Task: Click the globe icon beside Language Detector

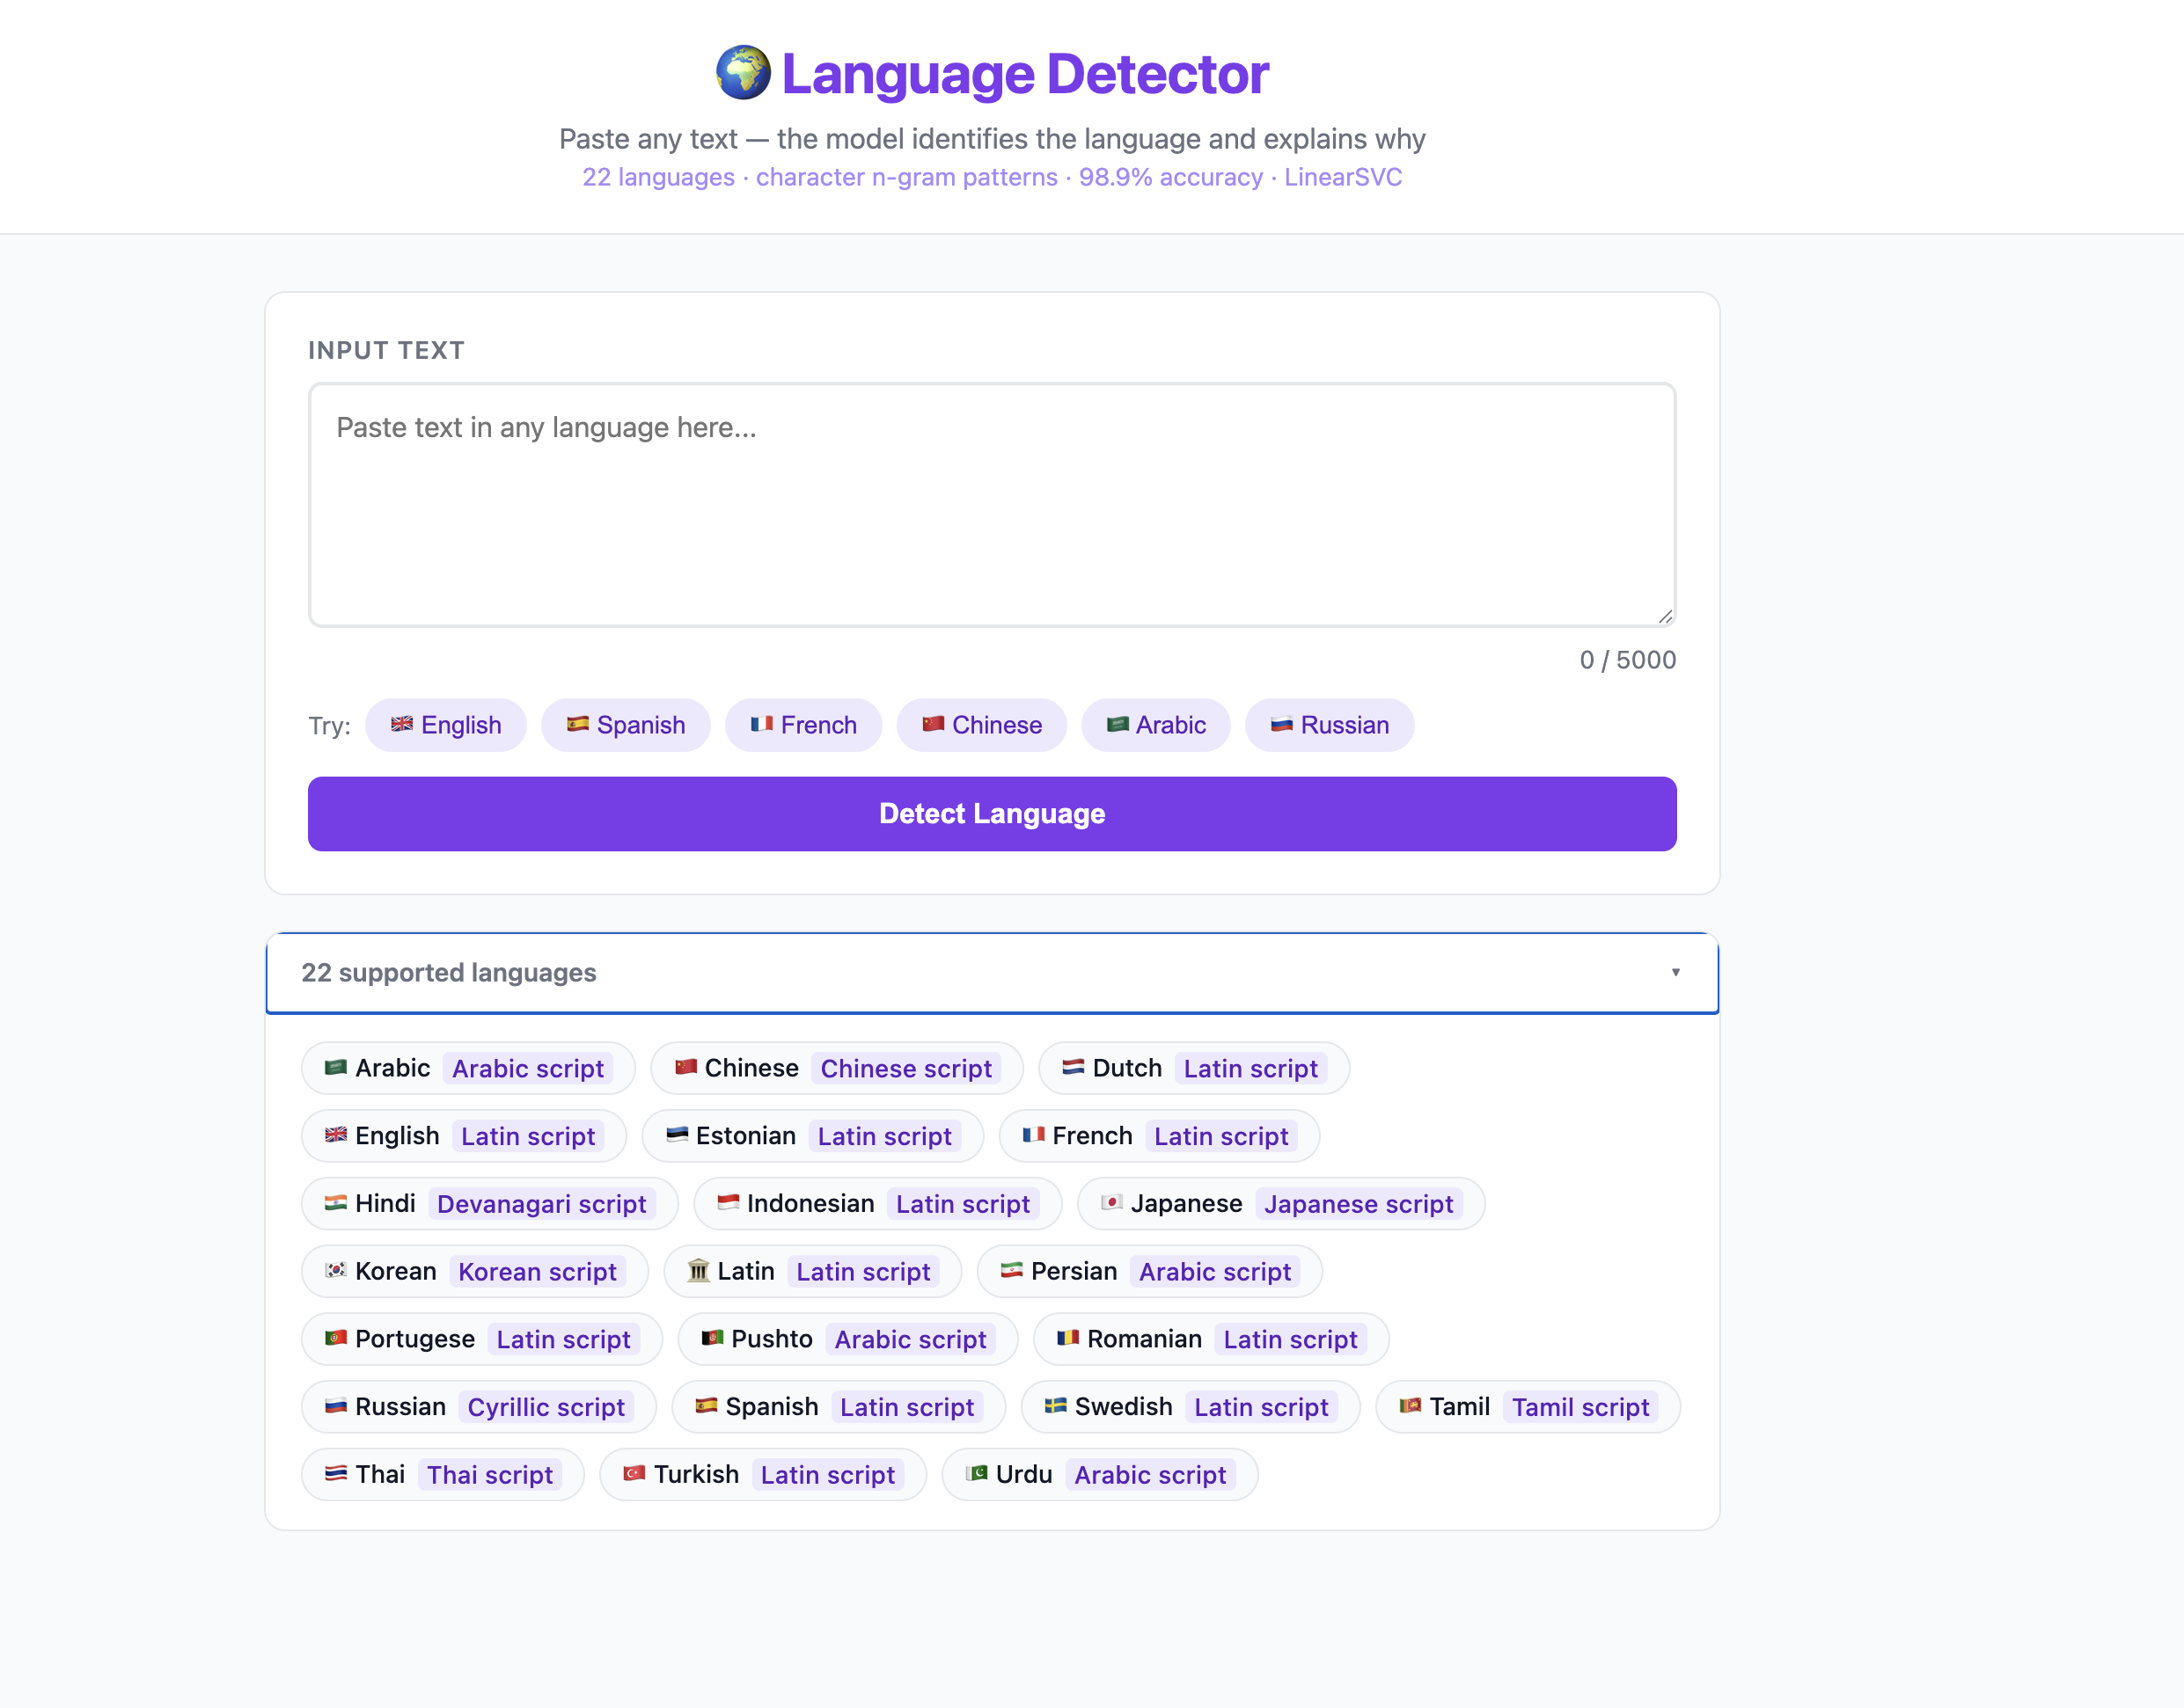Action: (x=744, y=73)
